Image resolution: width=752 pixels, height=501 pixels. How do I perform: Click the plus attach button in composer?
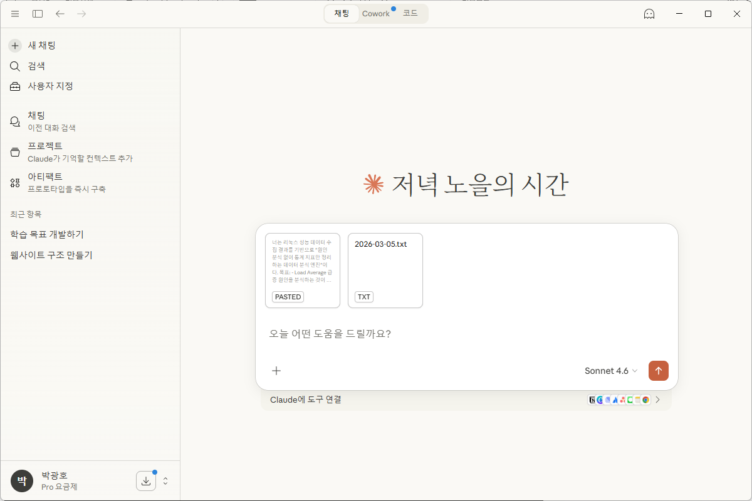tap(276, 371)
